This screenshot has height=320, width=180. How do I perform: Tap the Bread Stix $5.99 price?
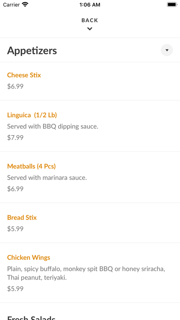click(x=15, y=229)
